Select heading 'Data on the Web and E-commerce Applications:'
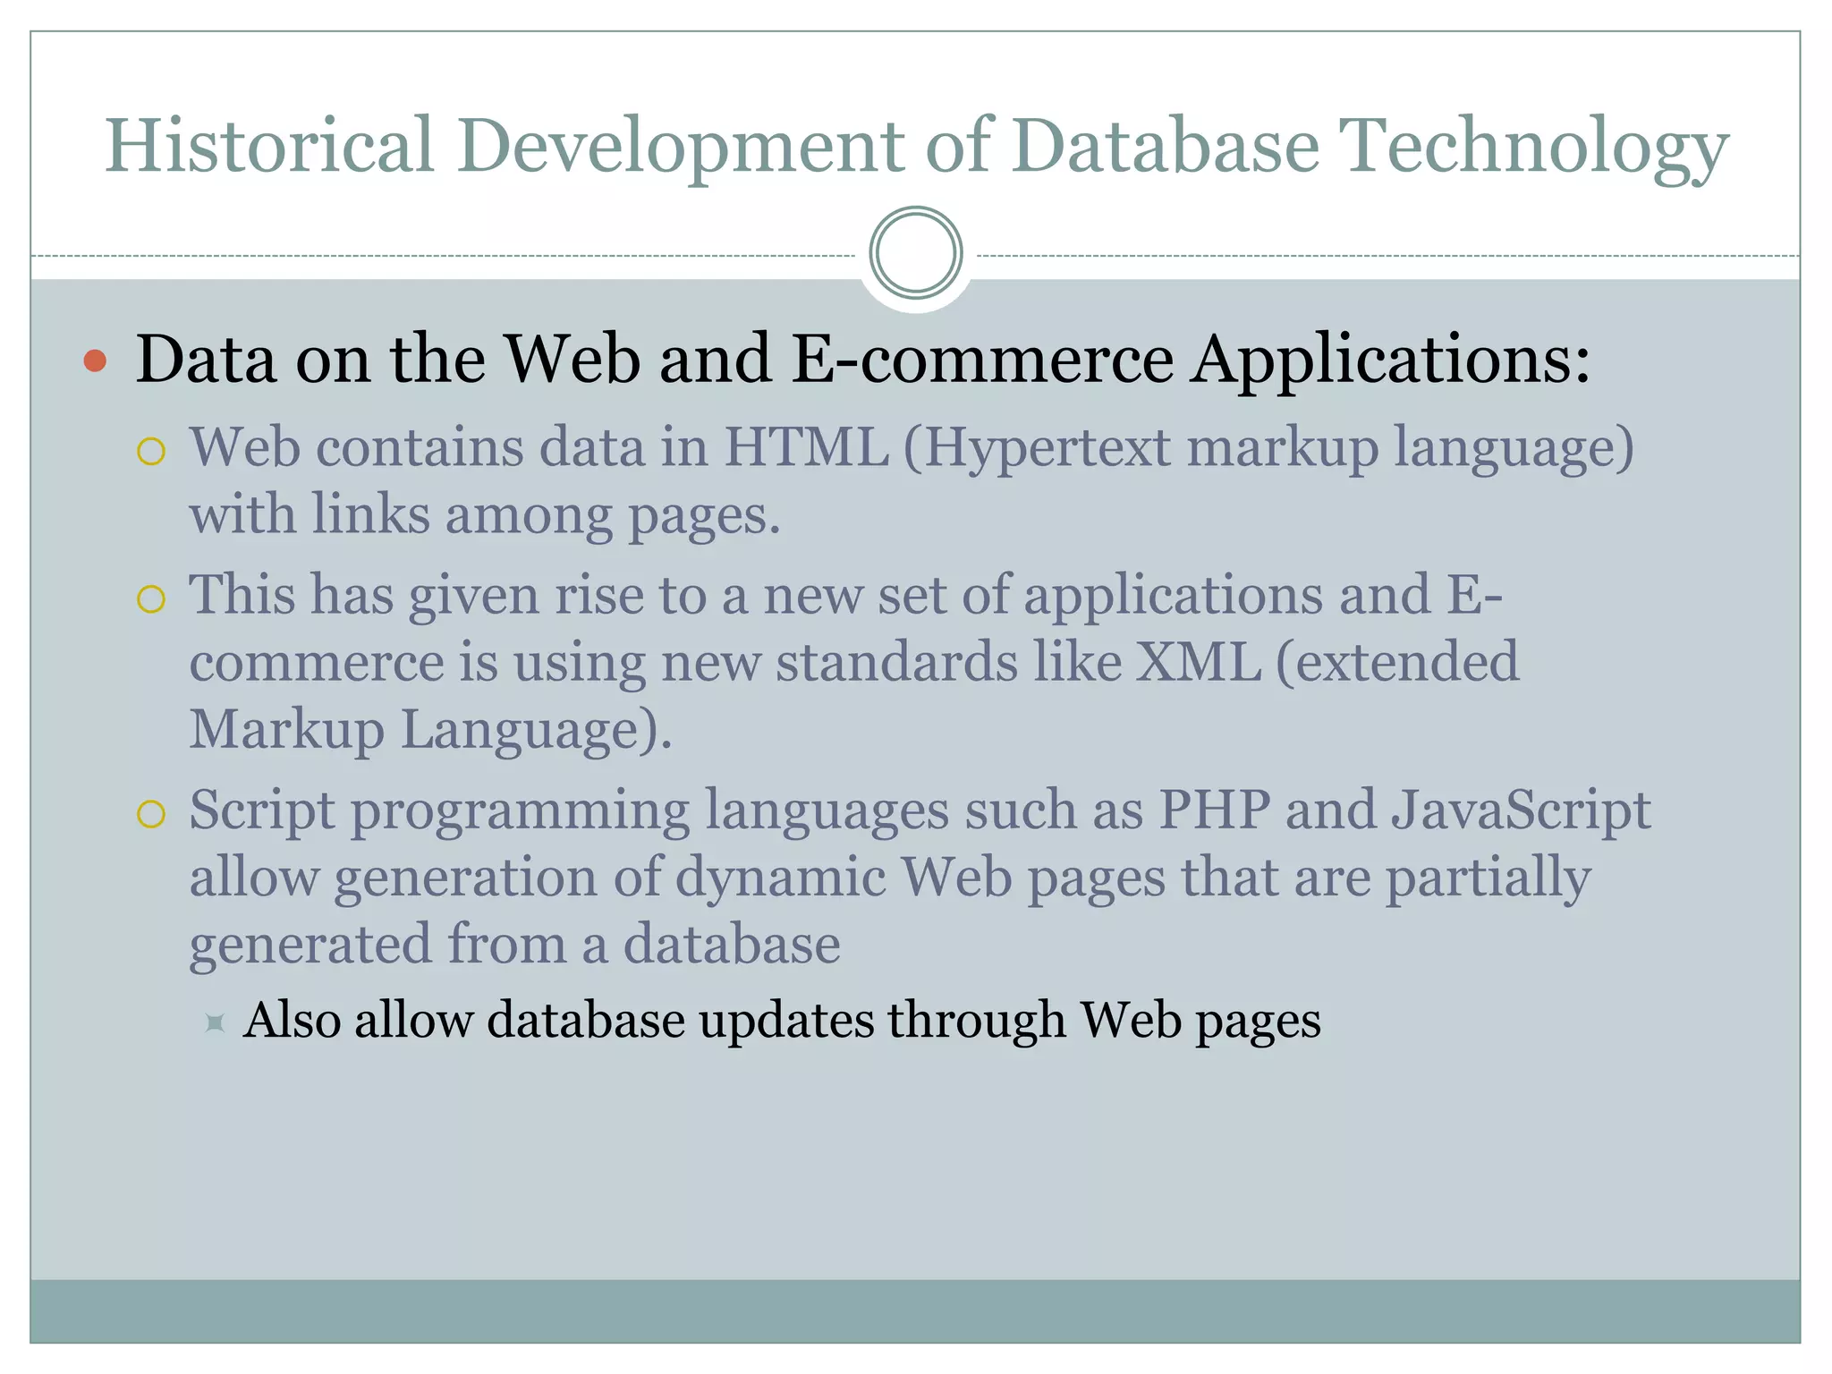This screenshot has width=1832, height=1374. 863,360
